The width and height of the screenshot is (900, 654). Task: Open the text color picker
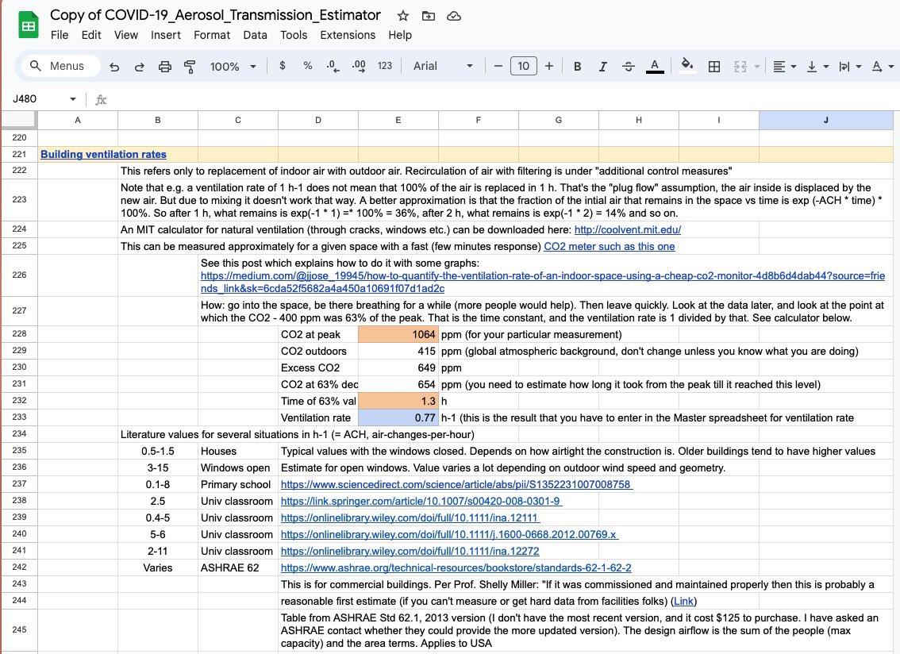tap(655, 67)
